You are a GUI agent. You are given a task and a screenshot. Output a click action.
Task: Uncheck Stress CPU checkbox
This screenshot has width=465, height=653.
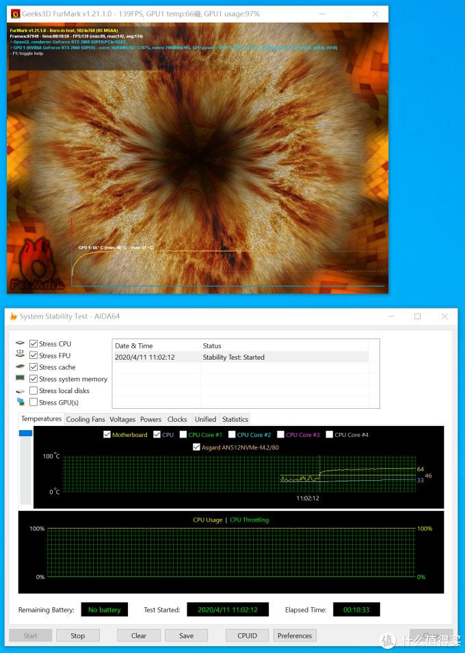34,344
